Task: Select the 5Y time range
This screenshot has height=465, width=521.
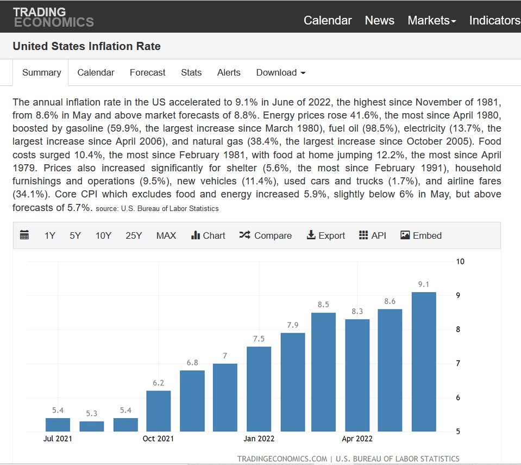Action: pos(75,235)
